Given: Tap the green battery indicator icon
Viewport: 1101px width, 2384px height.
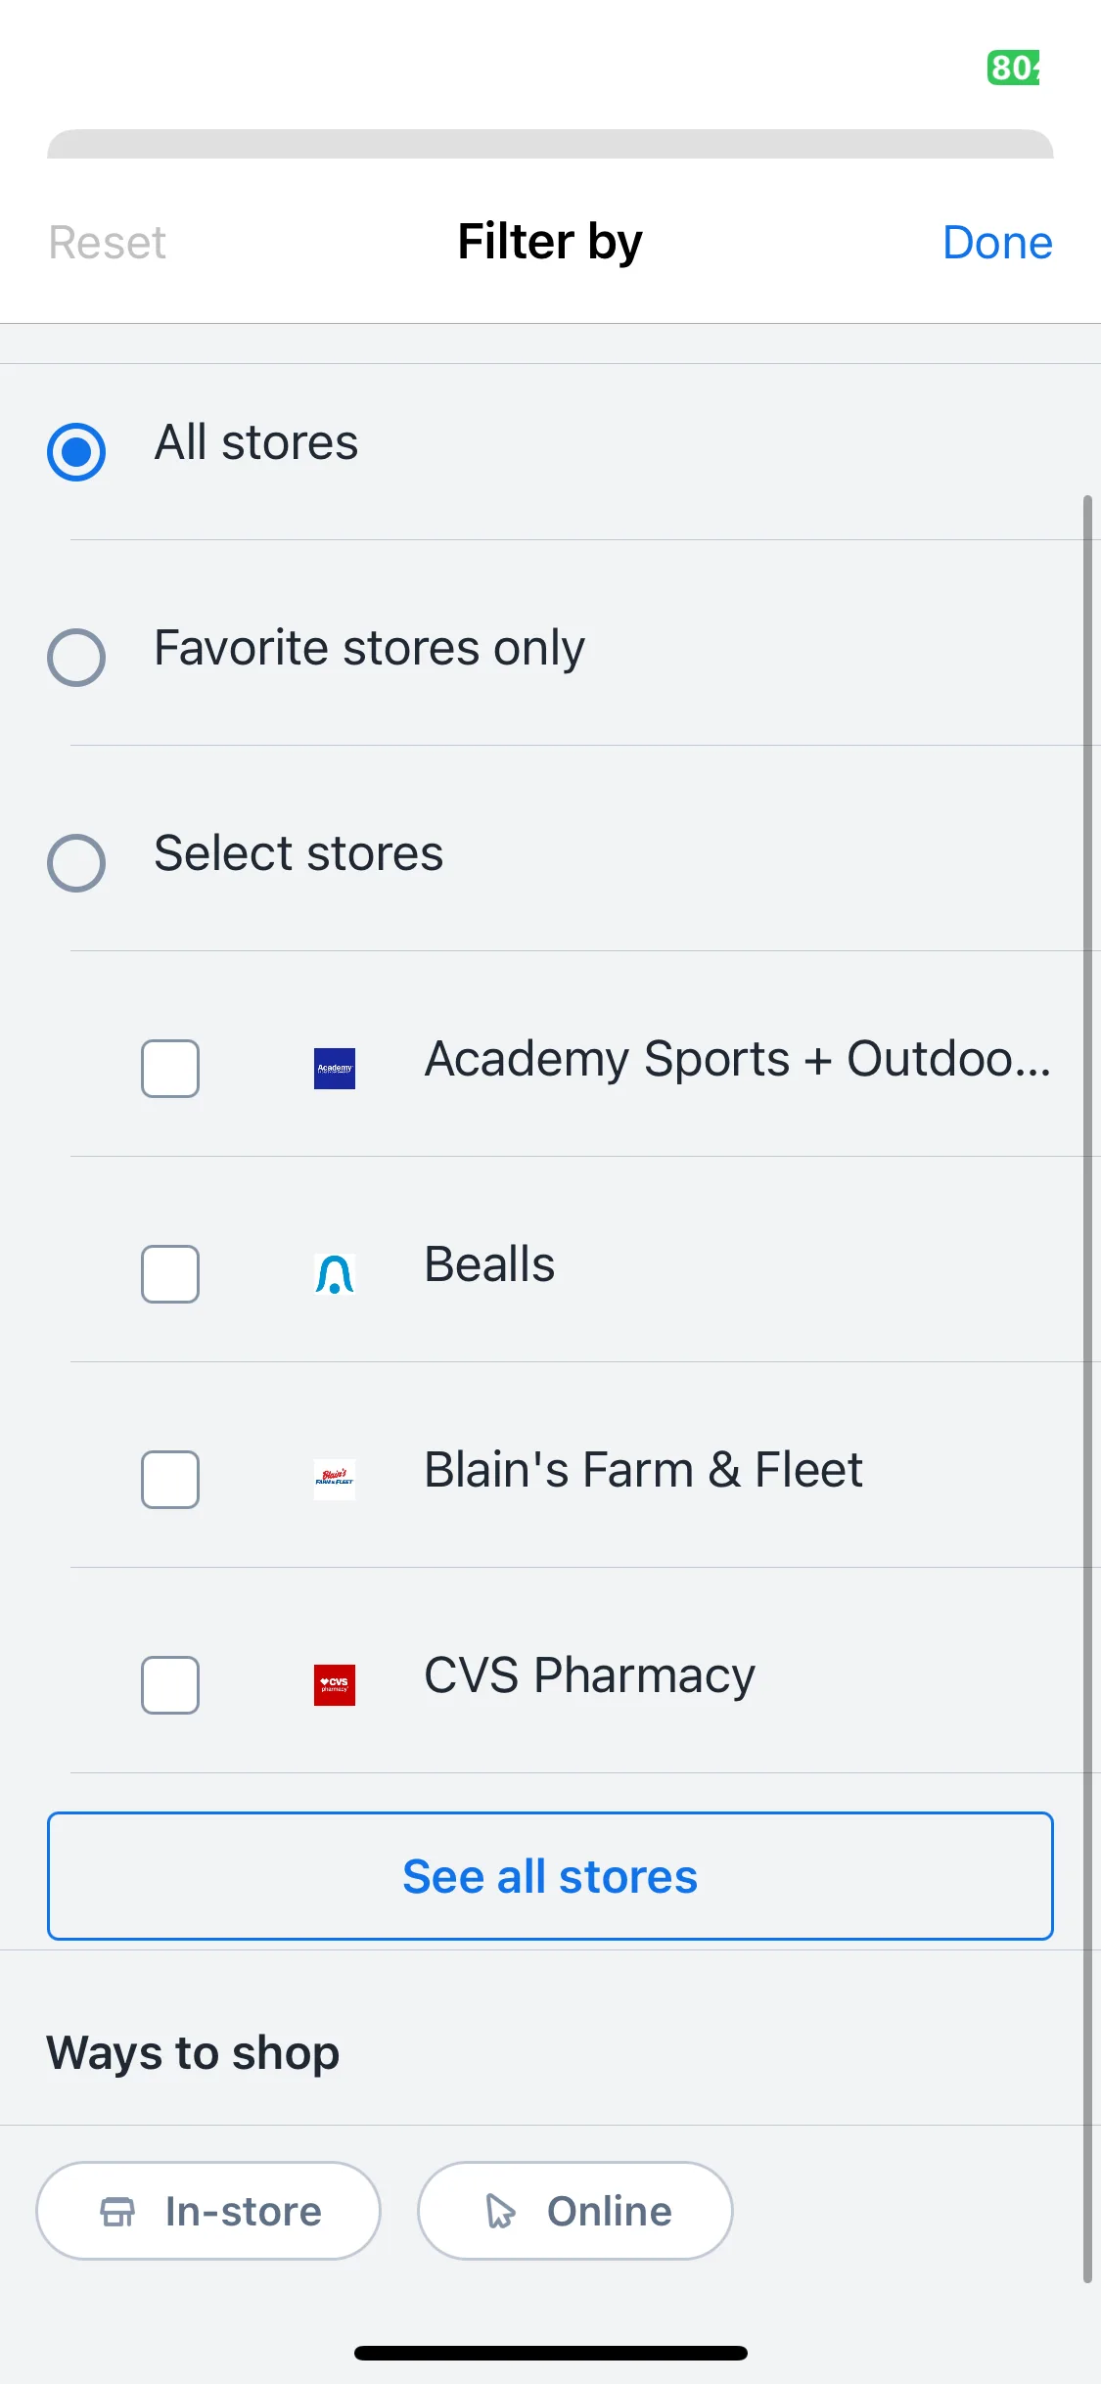Looking at the screenshot, I should [x=1014, y=68].
